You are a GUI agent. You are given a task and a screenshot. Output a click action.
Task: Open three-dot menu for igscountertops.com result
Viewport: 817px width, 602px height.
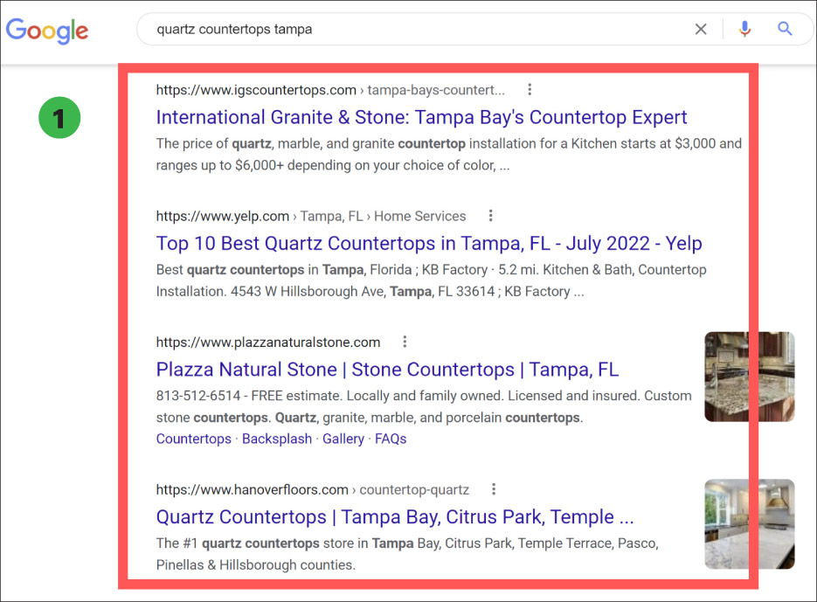tap(530, 90)
